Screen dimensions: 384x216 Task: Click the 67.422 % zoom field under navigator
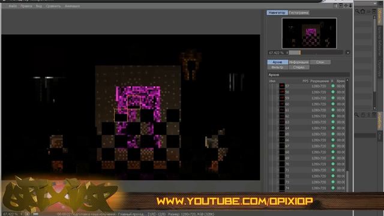coord(276,53)
